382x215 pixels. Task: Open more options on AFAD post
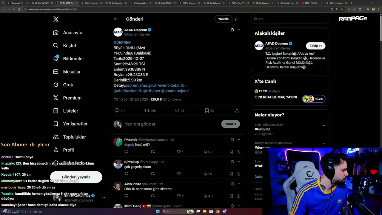(238, 30)
